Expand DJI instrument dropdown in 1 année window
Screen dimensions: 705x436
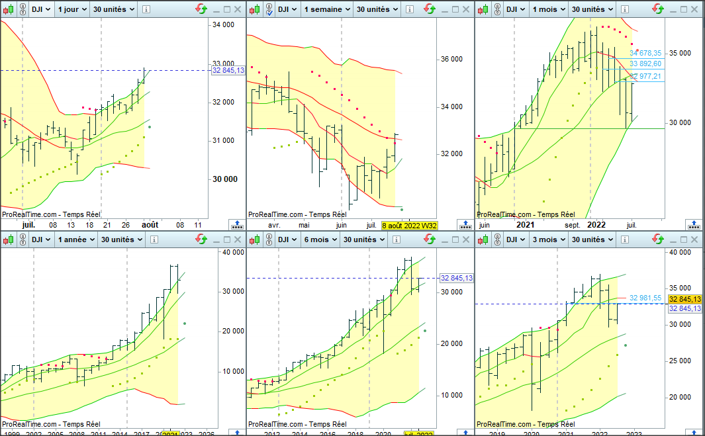coord(41,240)
